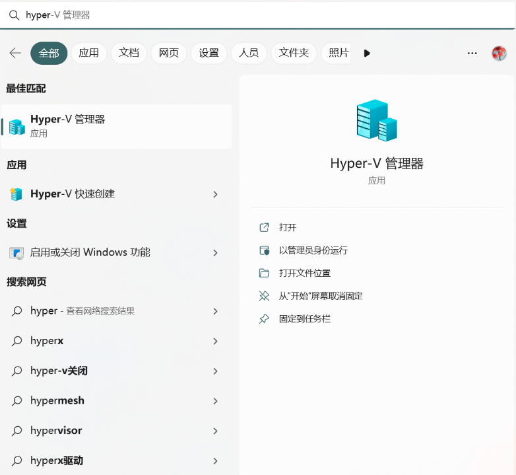The width and height of the screenshot is (516, 475).
Task: Switch to the 网页 filter tab
Action: pyautogui.click(x=169, y=53)
